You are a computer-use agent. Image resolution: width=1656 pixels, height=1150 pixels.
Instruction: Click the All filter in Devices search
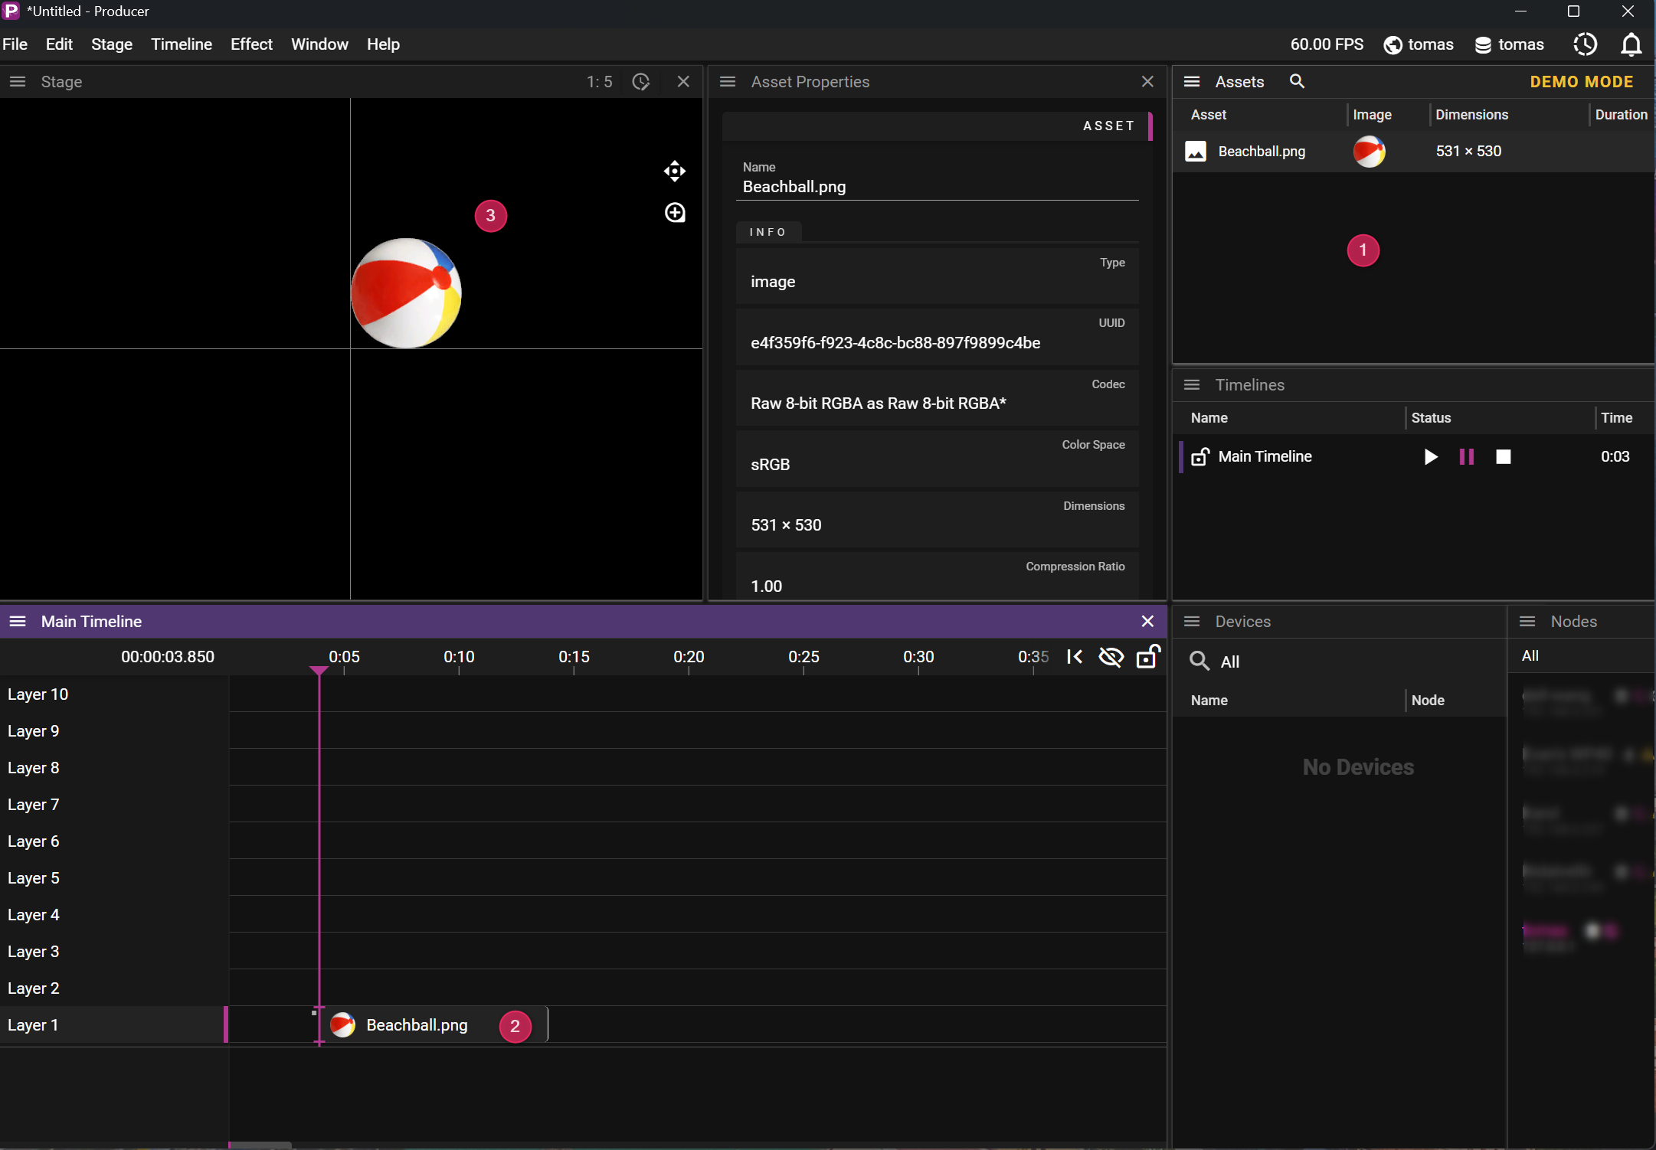coord(1229,662)
